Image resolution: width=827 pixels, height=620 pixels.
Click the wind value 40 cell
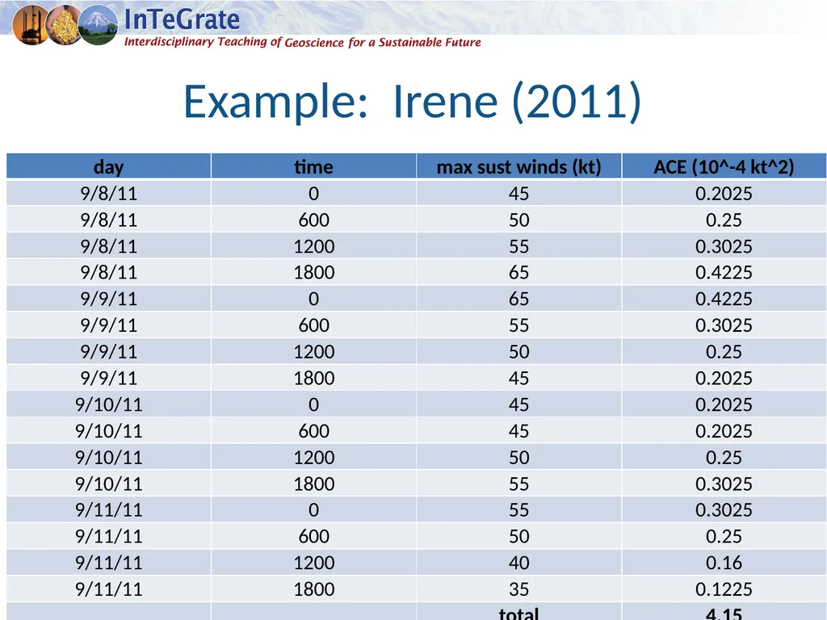click(519, 562)
